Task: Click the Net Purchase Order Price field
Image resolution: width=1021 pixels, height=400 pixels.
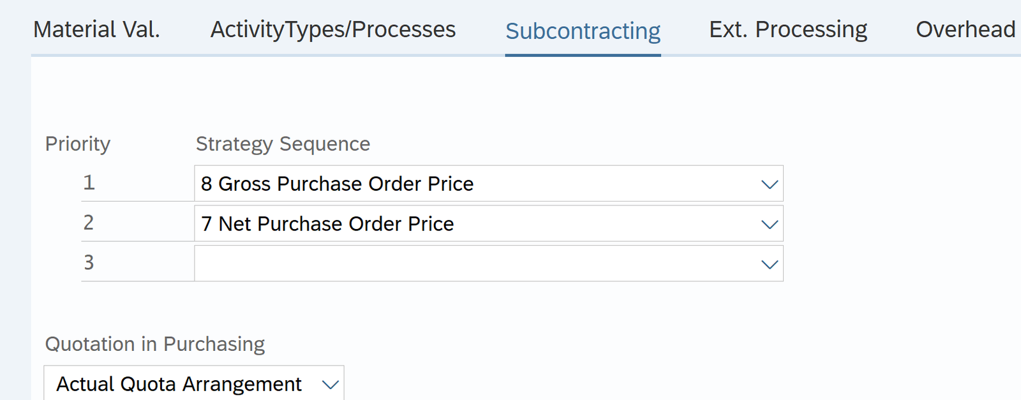Action: tap(447, 224)
